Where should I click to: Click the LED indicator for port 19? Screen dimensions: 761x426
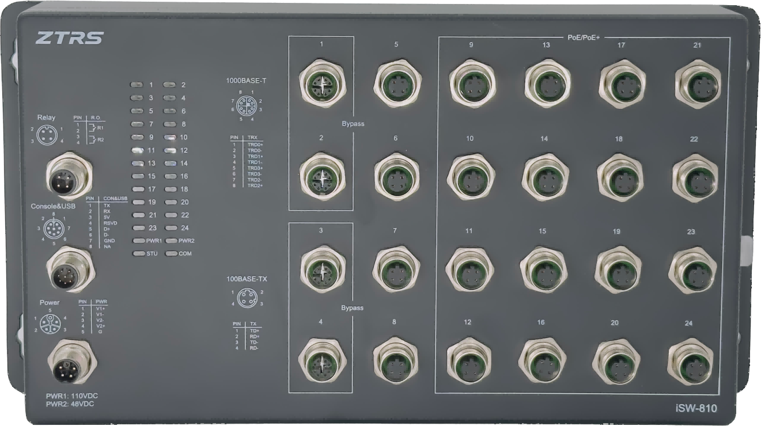tap(138, 202)
